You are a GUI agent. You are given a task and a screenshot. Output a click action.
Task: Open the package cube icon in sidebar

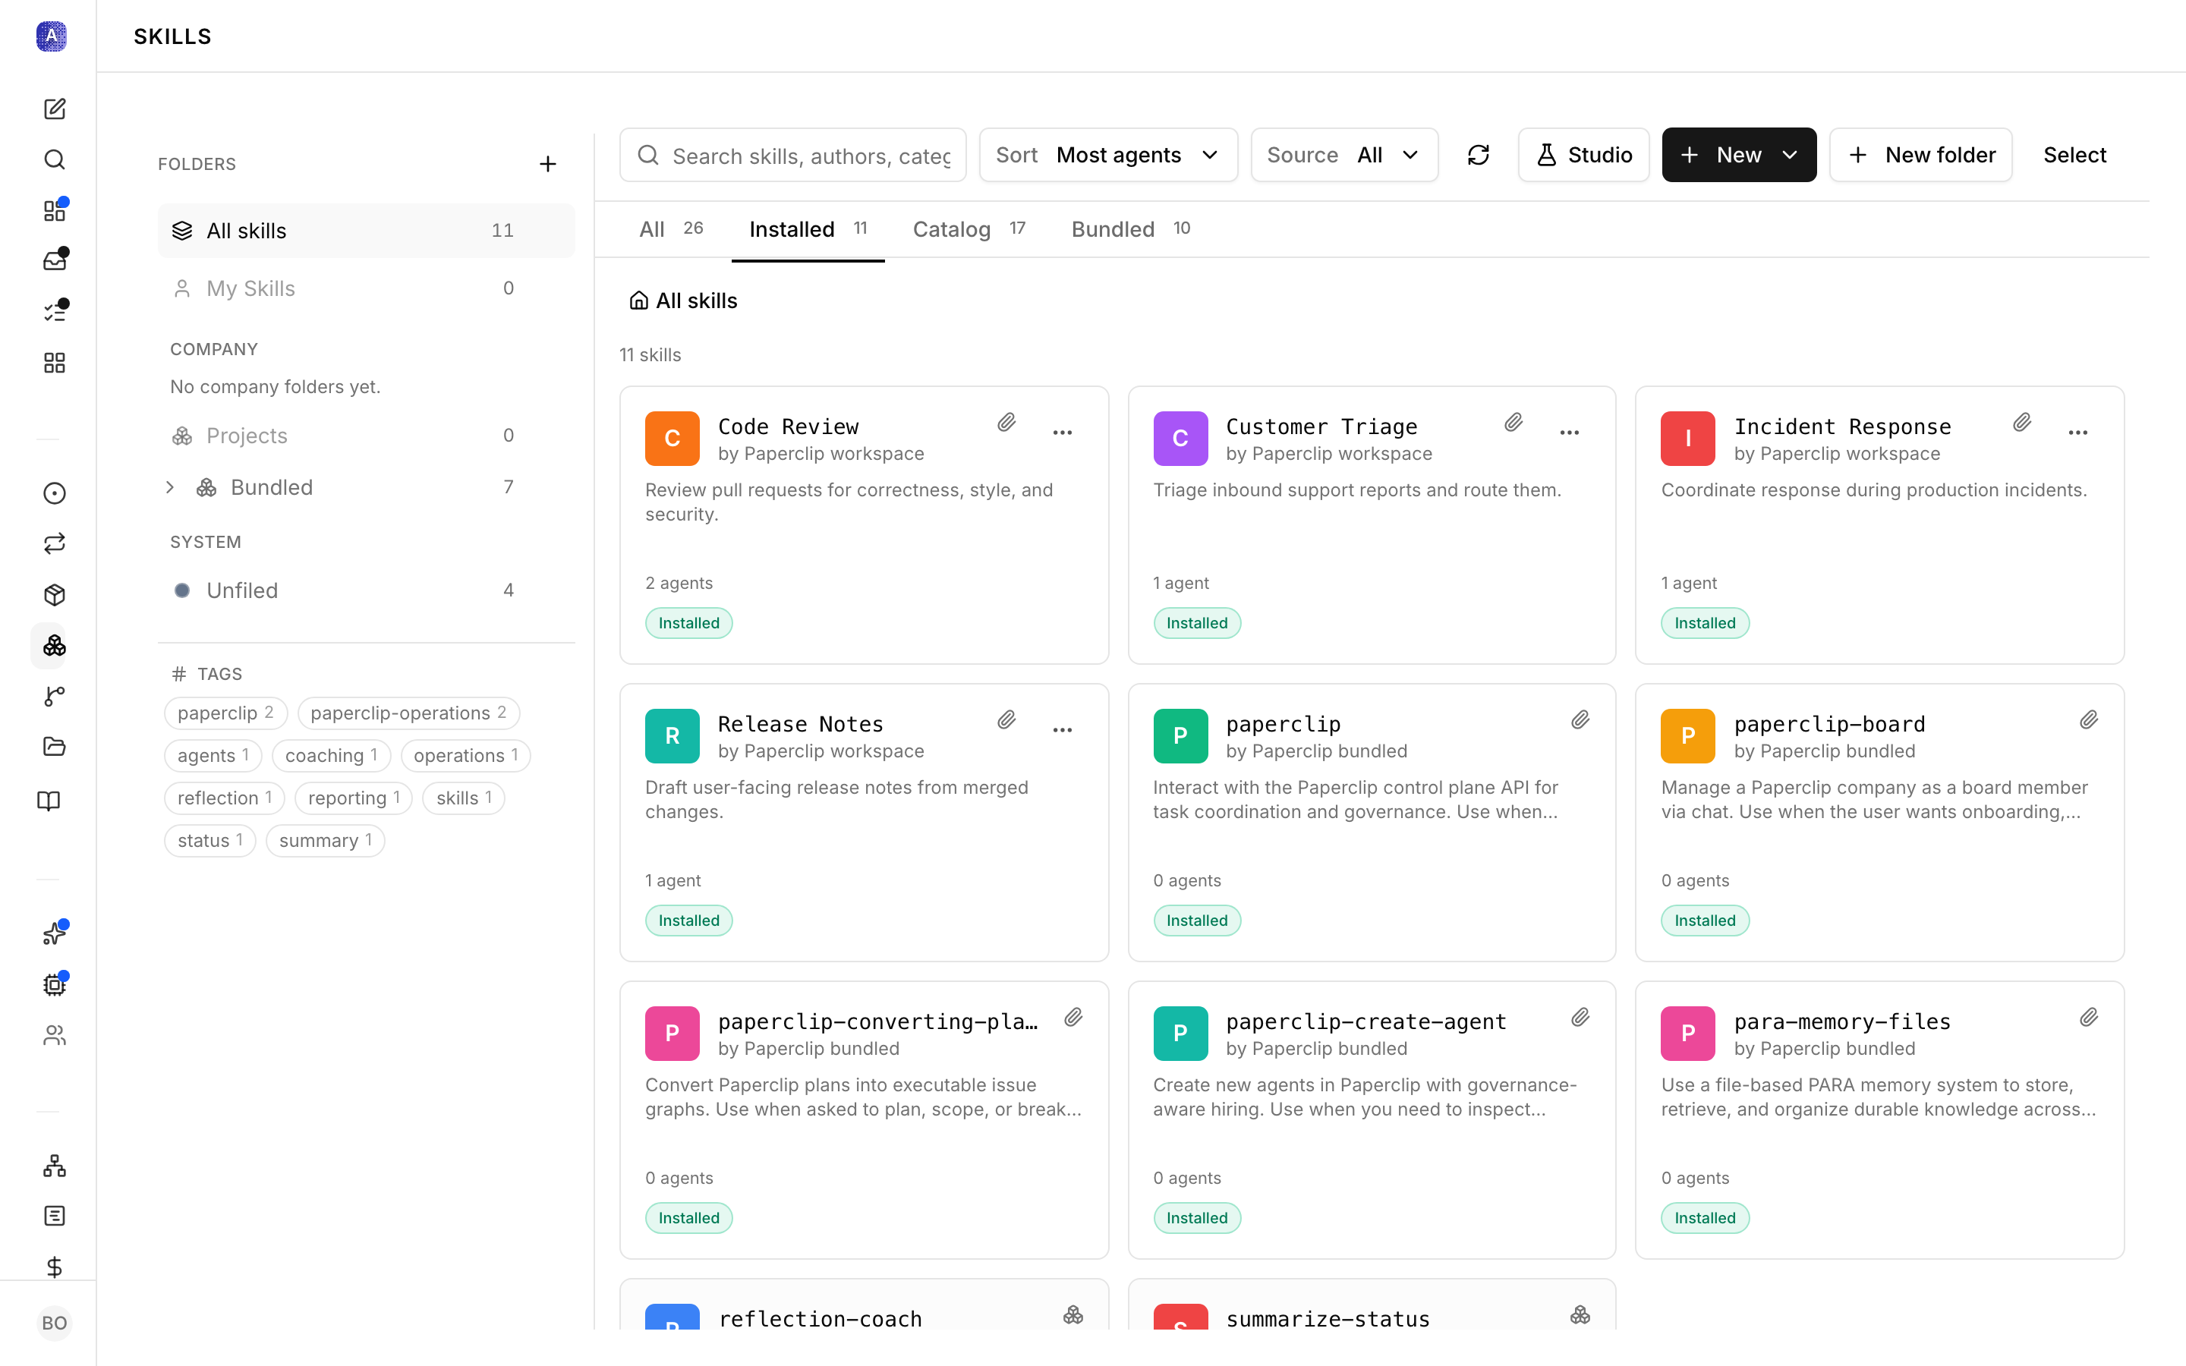coord(54,594)
